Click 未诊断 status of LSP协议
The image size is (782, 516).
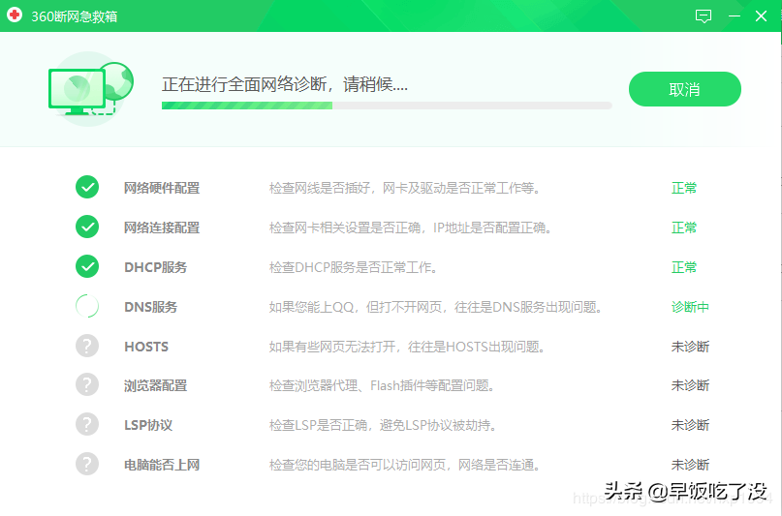tap(690, 425)
